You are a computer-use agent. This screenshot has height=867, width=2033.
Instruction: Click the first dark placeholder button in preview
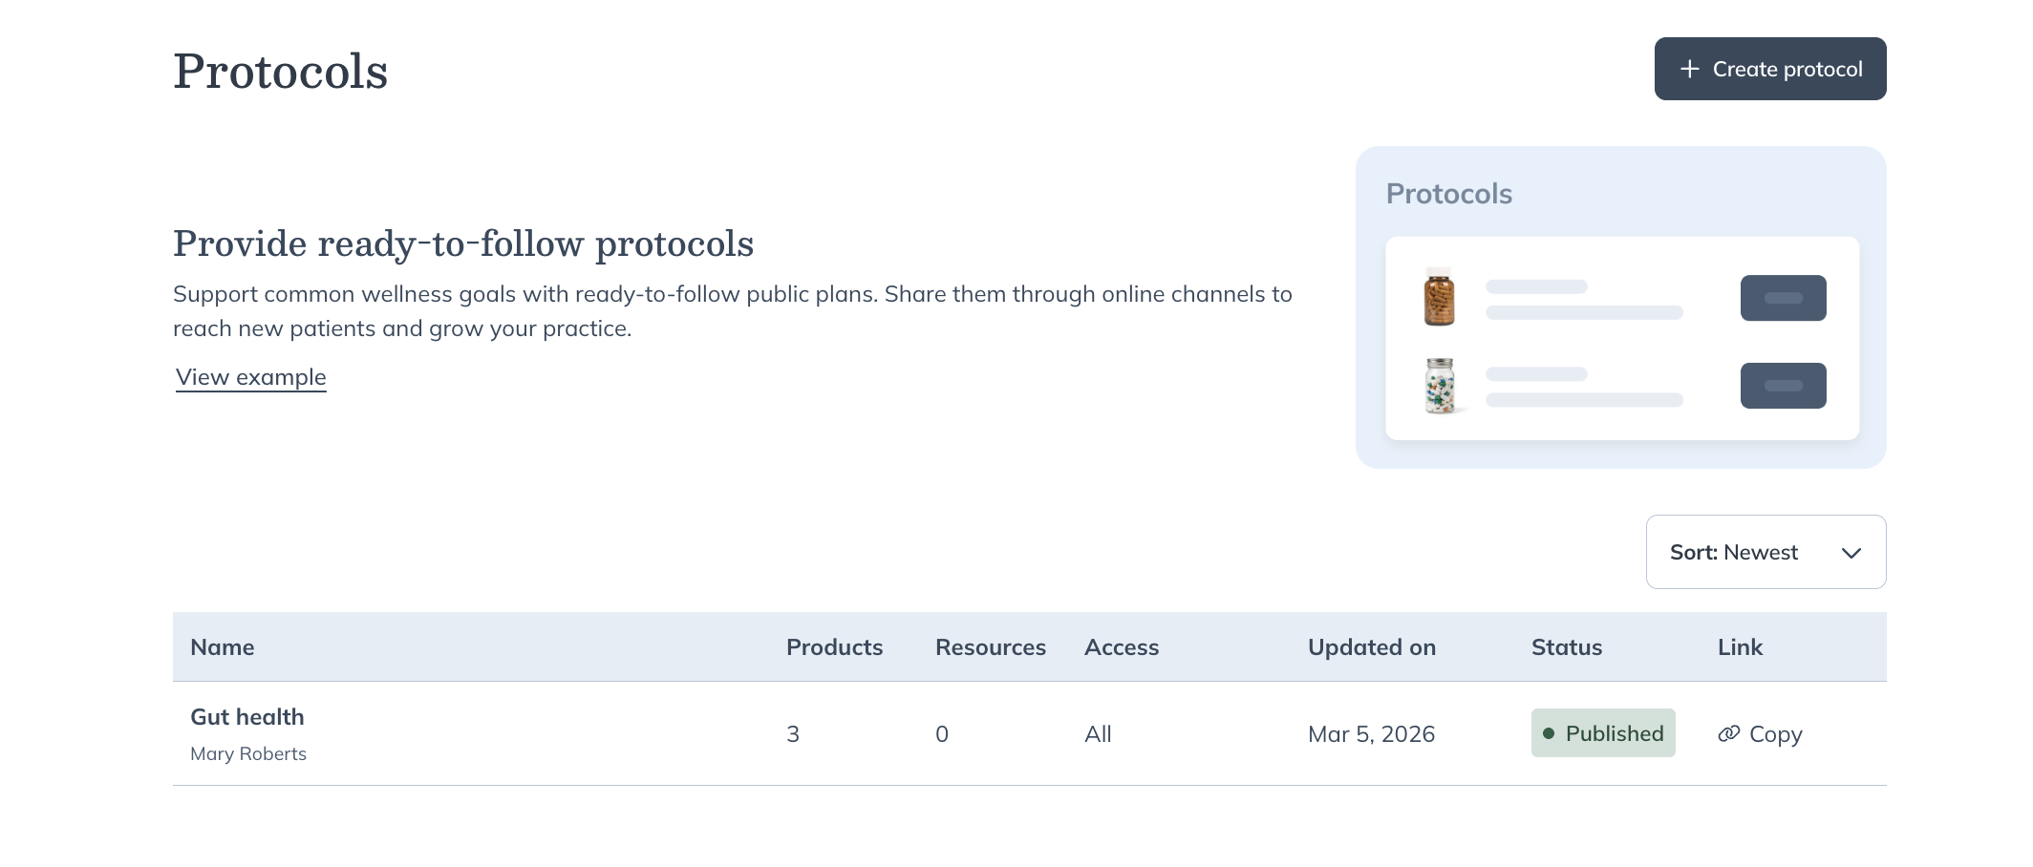1783,298
